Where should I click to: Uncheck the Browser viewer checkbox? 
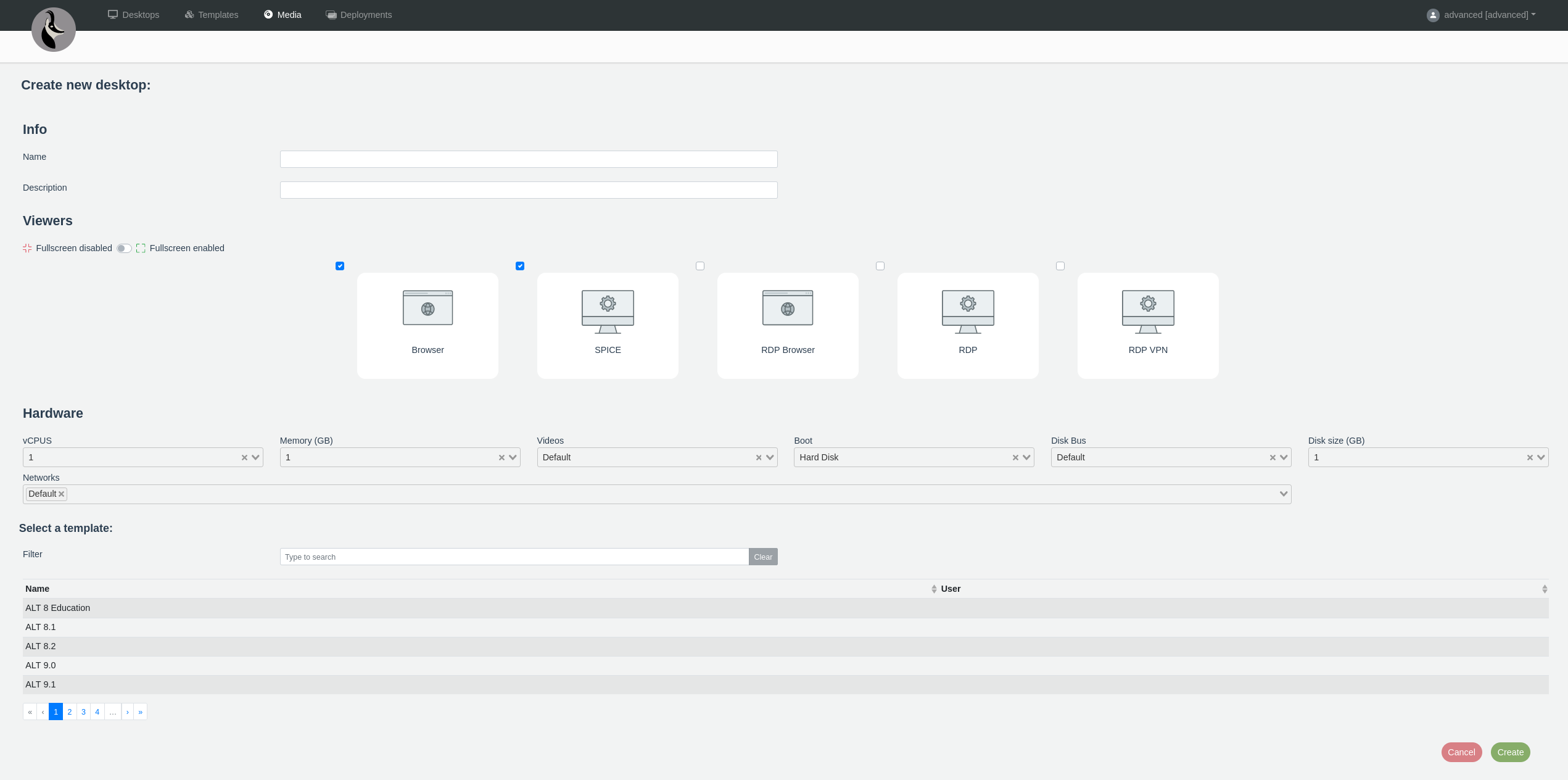(340, 266)
